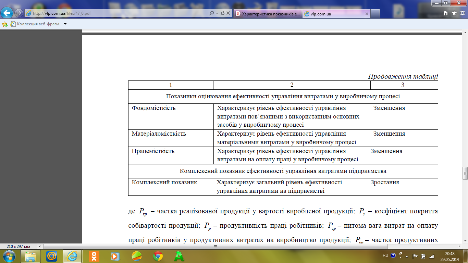Click the page size label 210 x 297 мм

(x=18, y=247)
